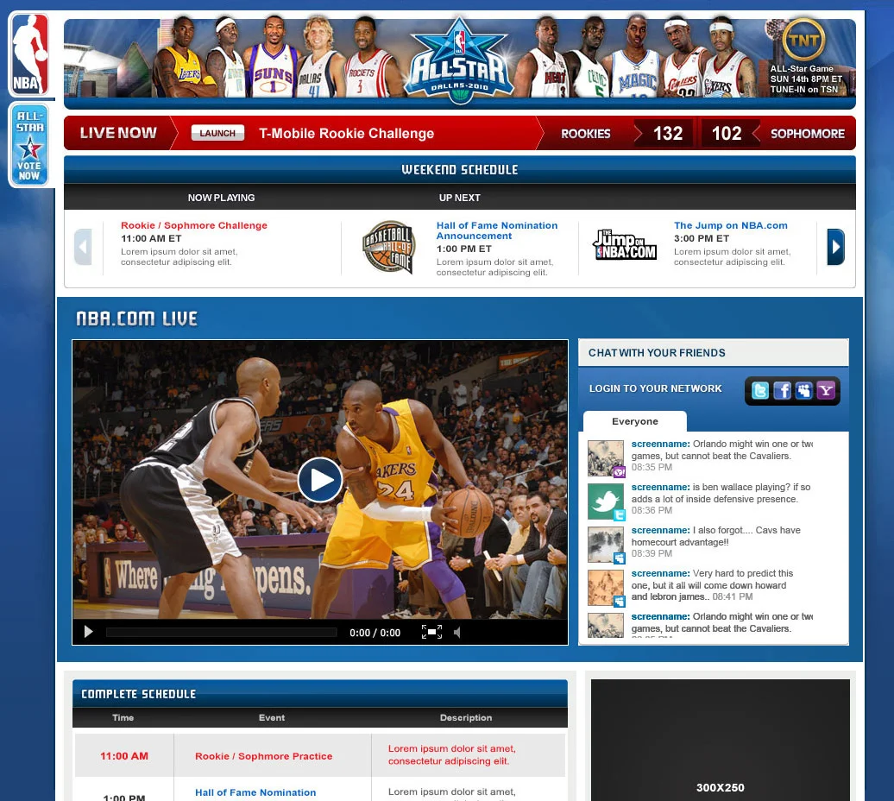The height and width of the screenshot is (801, 894).
Task: Go to previous schedule items arrow
Action: pyautogui.click(x=83, y=247)
